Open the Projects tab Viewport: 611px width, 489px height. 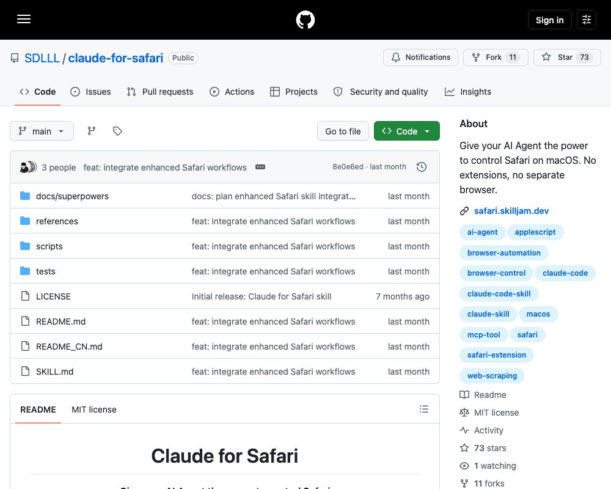294,92
